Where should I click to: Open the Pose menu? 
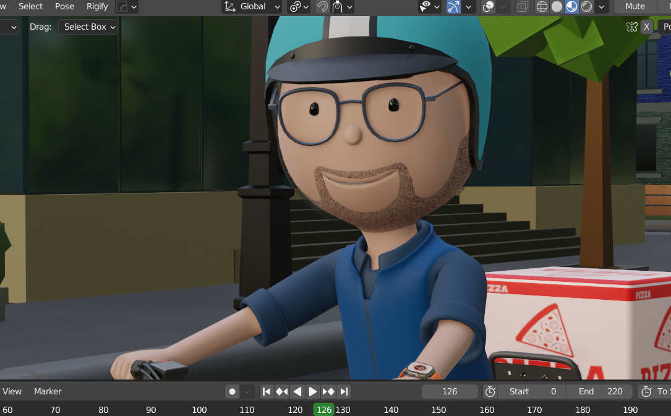point(65,6)
